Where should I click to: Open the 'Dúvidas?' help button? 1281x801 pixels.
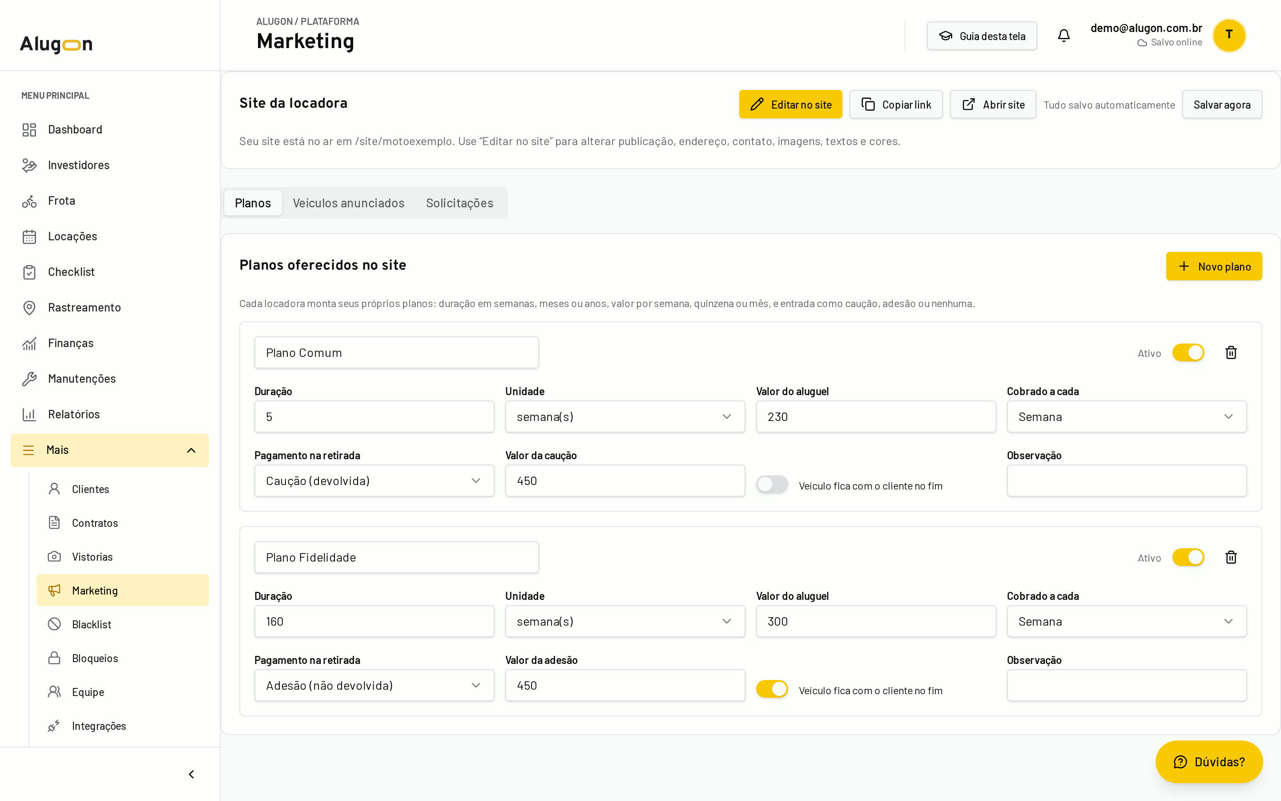(x=1209, y=762)
